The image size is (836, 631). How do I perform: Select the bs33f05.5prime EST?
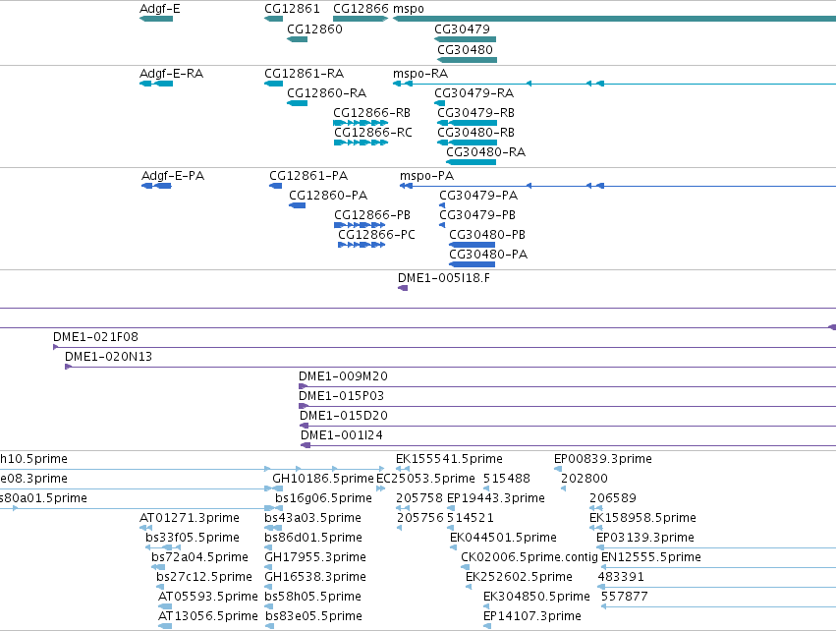[163, 547]
